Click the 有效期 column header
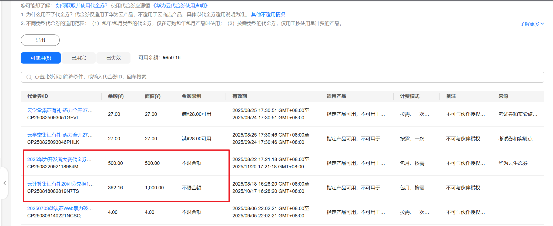Viewport: 553px width, 226px height. pos(240,96)
